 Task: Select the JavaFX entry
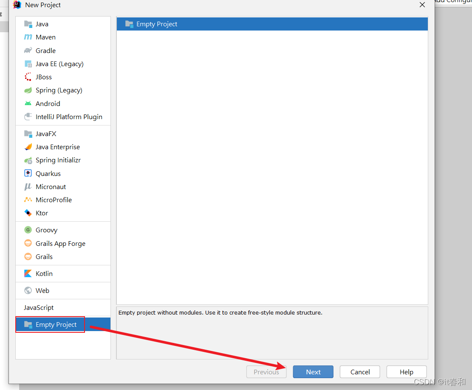(x=63, y=134)
